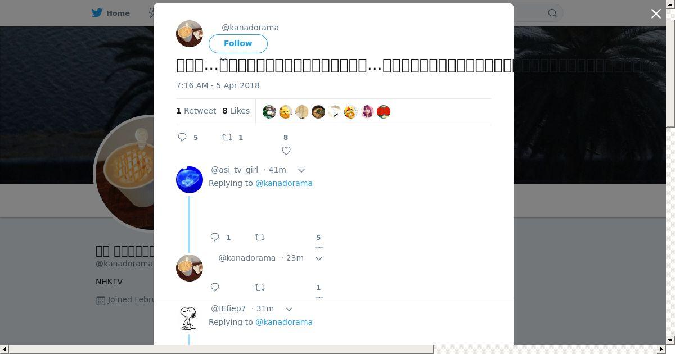View the 8 Likes list
Screen dimensions: 675x354
[236, 111]
